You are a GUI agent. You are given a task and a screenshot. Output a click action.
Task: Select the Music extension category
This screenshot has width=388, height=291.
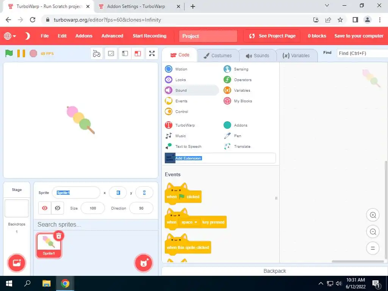175,136
